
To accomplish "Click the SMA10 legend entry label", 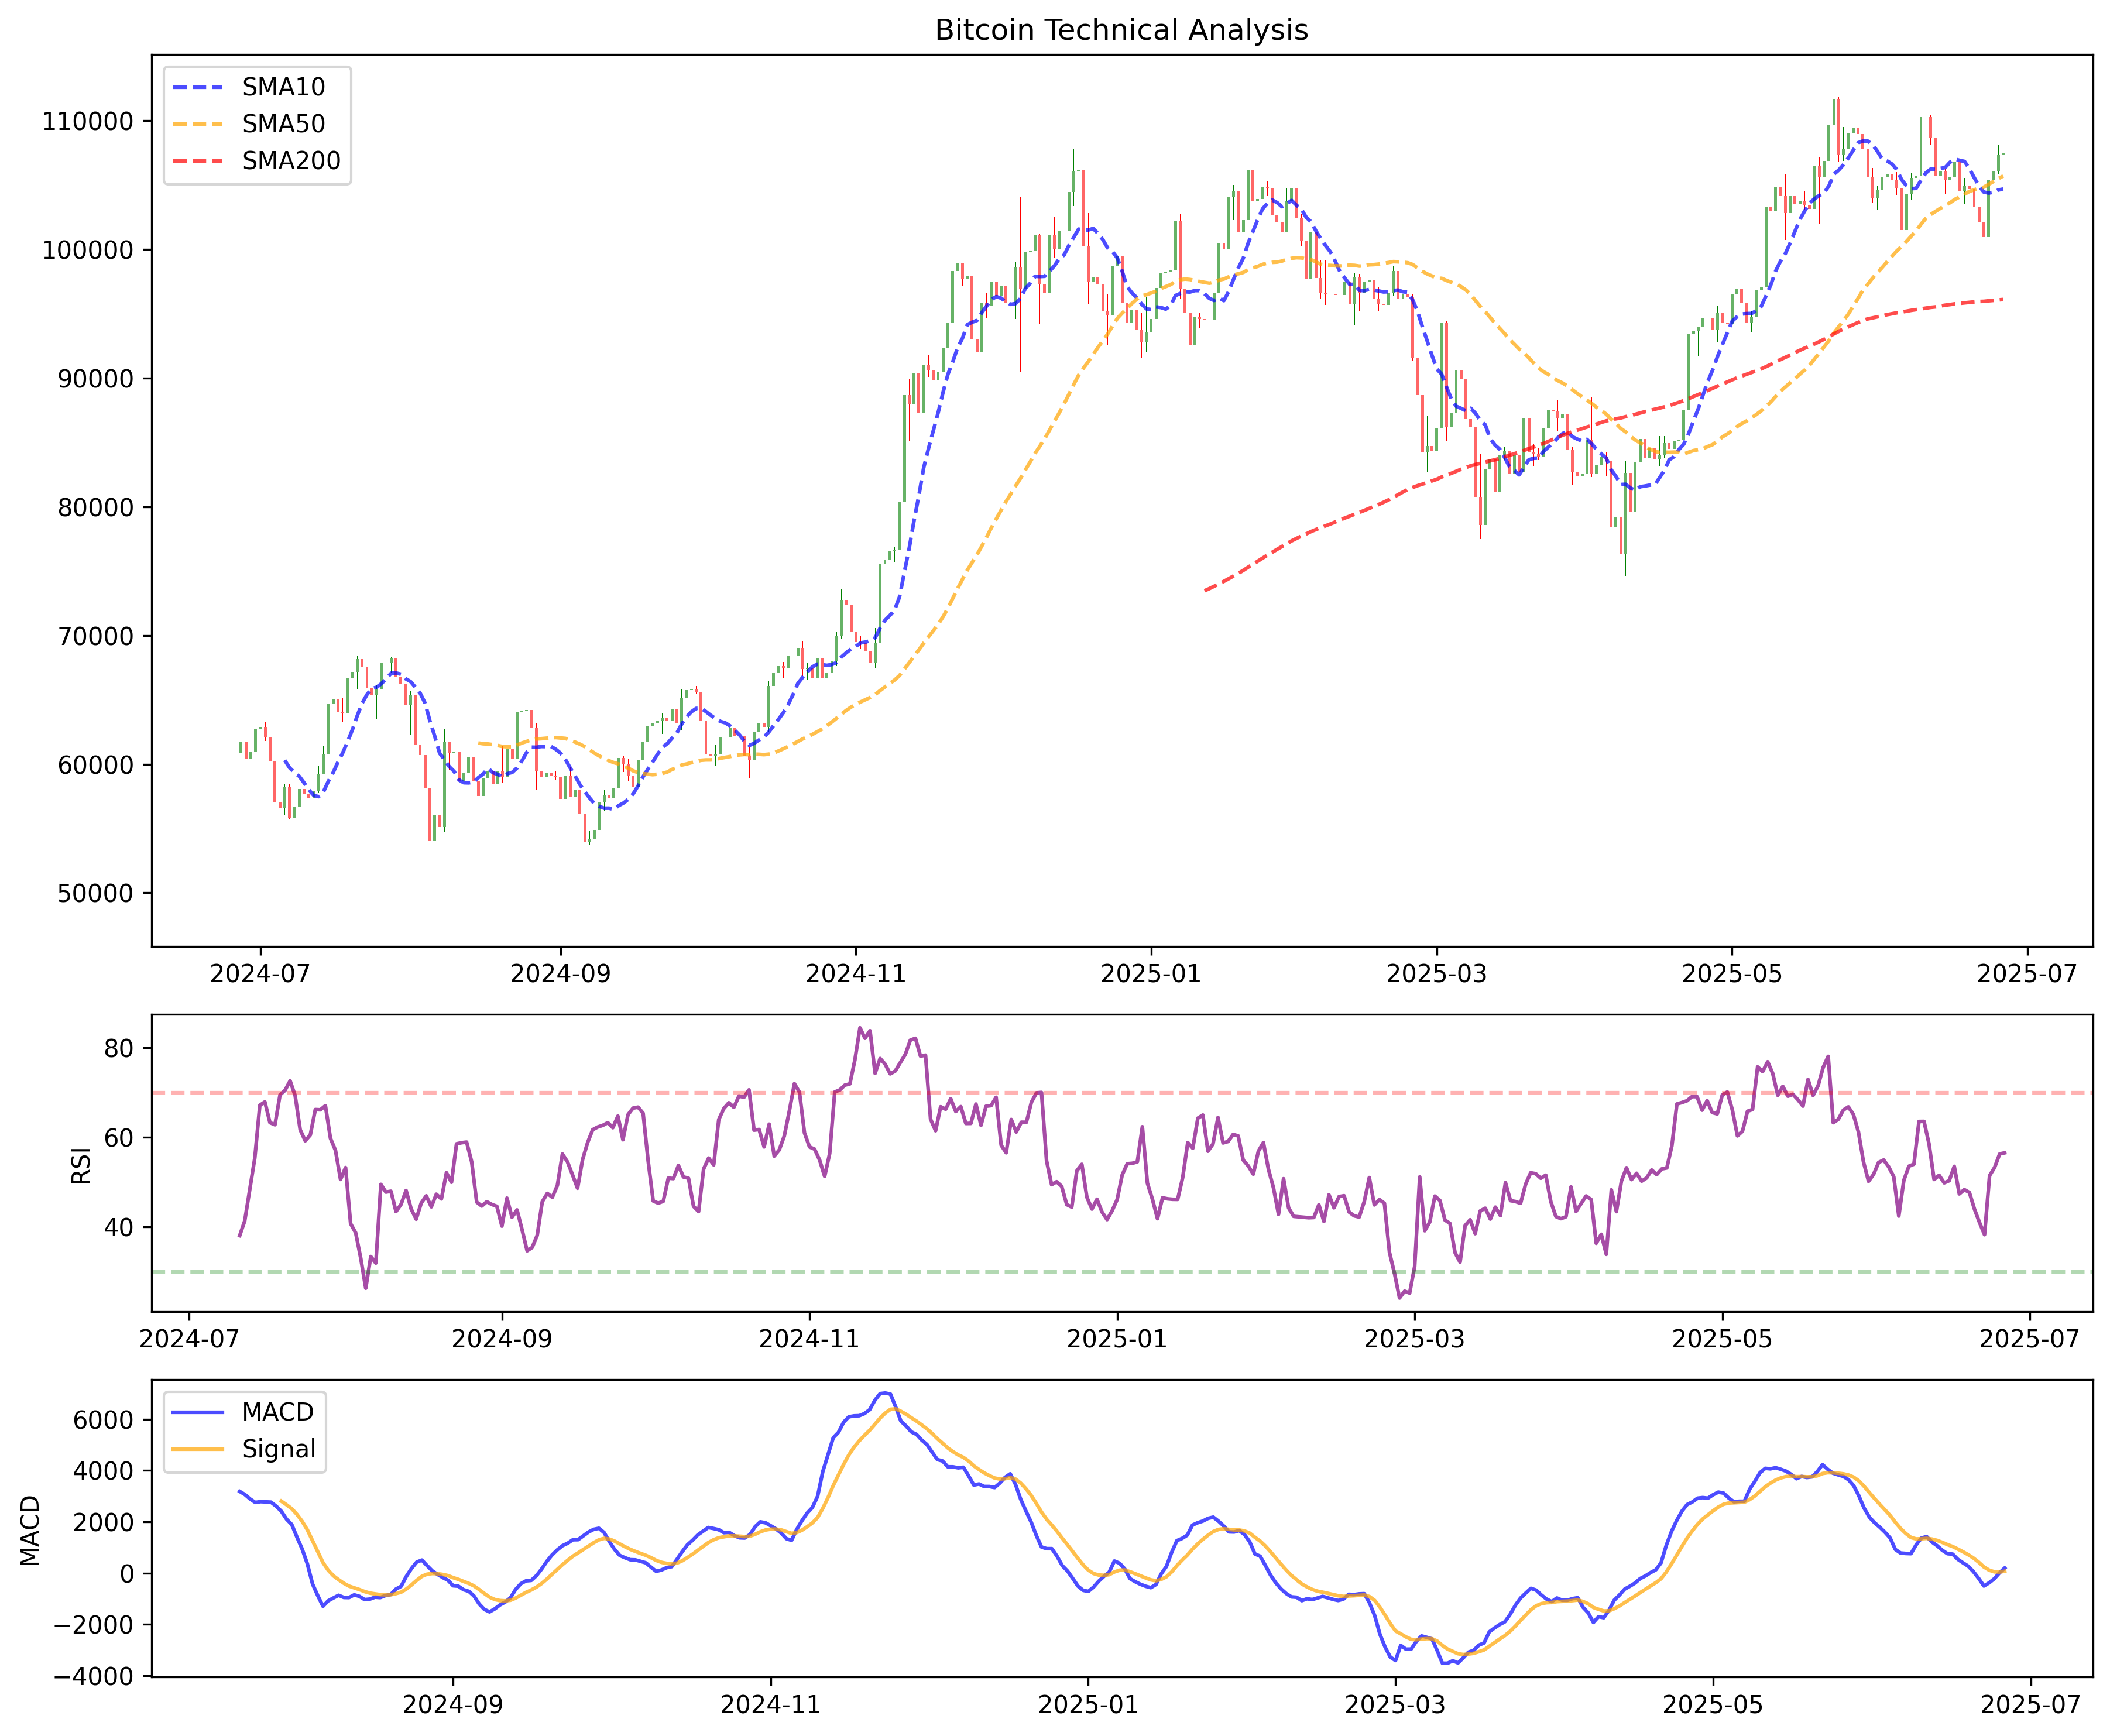I will point(283,87).
